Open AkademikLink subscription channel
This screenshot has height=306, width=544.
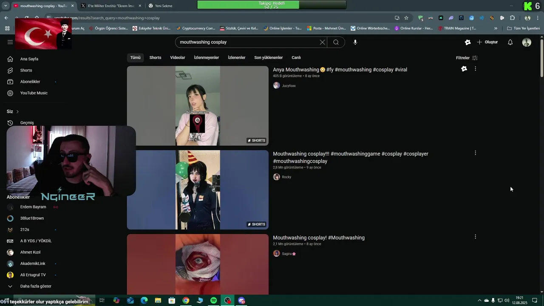coord(33,263)
